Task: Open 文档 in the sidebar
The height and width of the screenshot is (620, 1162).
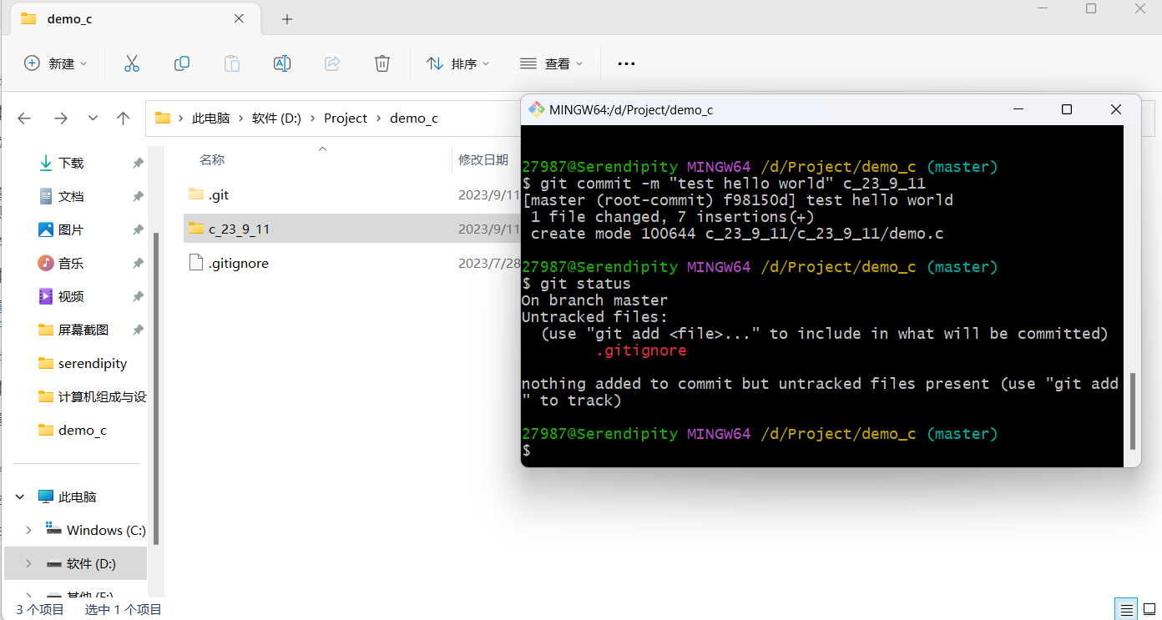Action: [71, 197]
